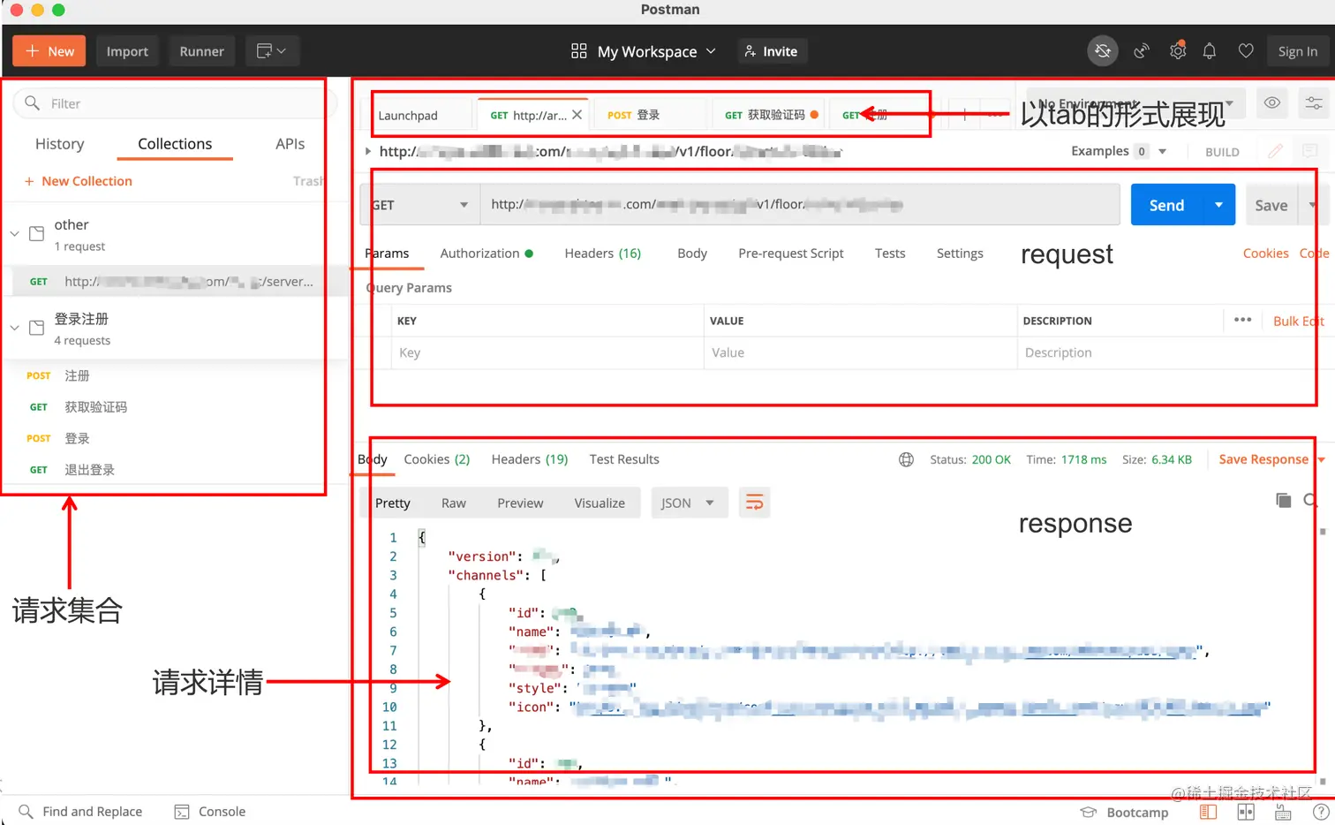This screenshot has height=825, width=1335.
Task: Open the Runner
Action: (x=201, y=51)
